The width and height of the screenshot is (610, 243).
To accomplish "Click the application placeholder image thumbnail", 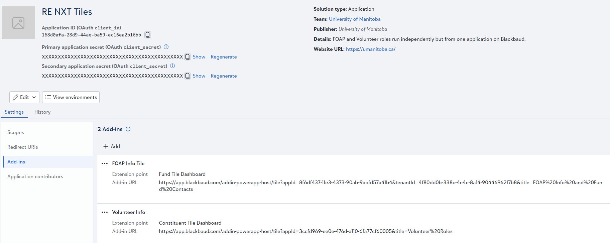I will click(x=18, y=22).
